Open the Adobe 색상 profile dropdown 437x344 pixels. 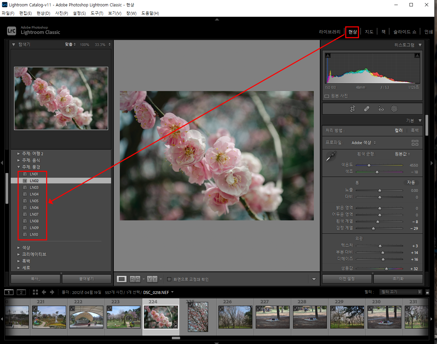tap(364, 143)
